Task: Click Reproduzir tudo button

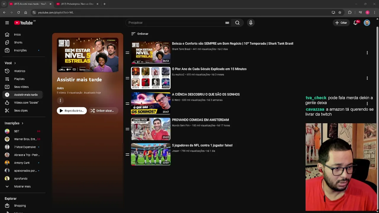Action: 72,111
